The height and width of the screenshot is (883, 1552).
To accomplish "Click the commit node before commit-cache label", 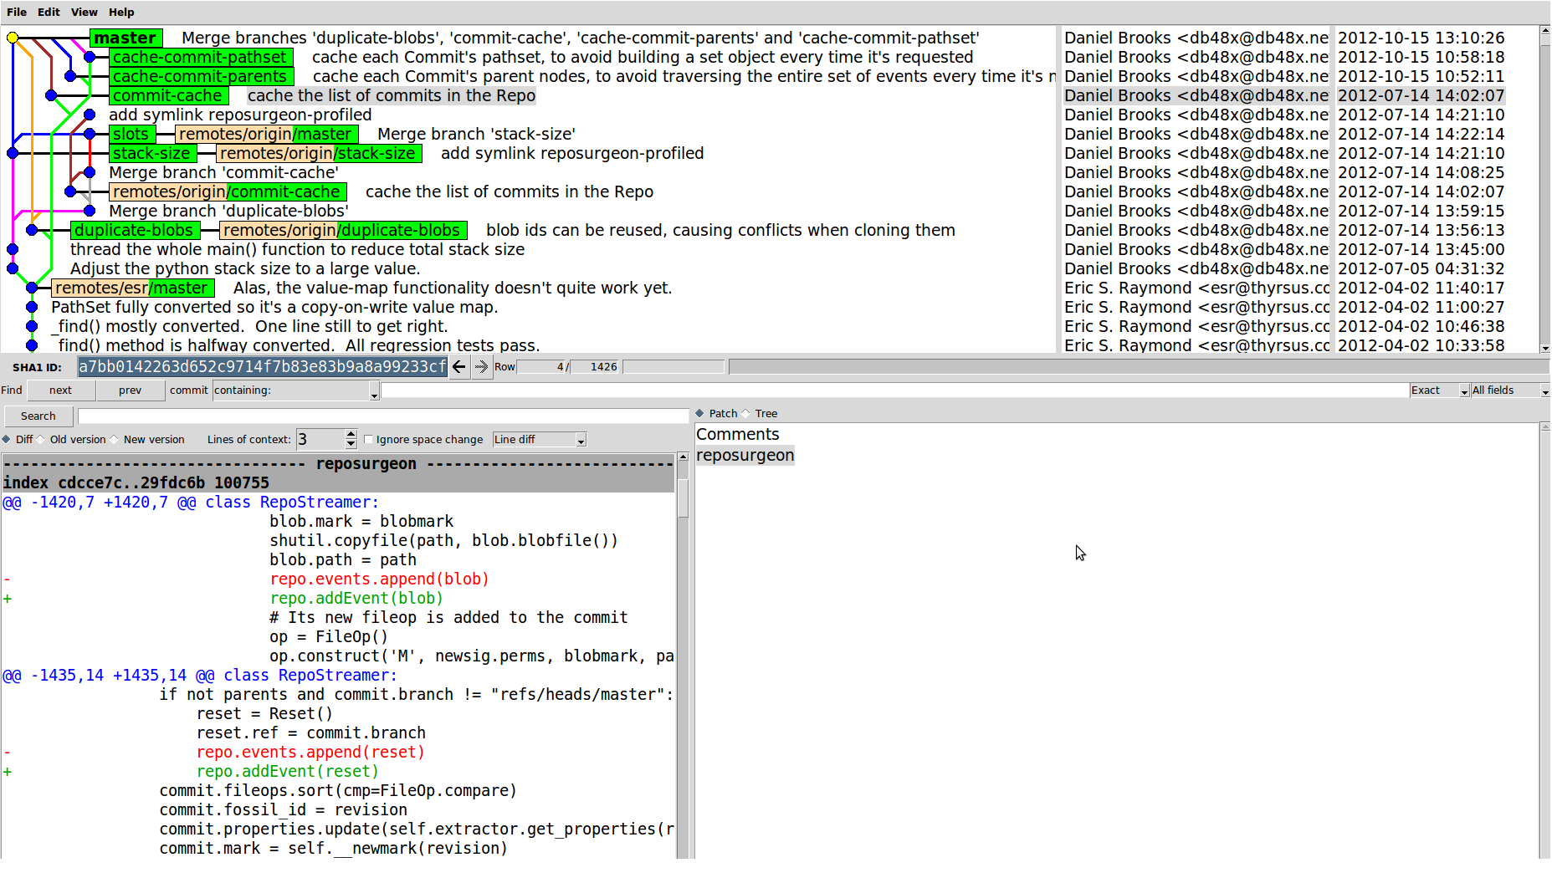I will (x=51, y=95).
